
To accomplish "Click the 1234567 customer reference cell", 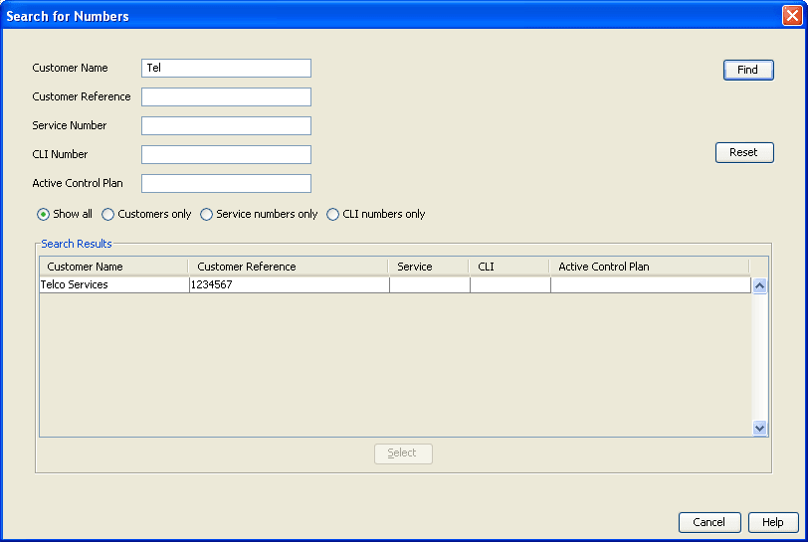I will [290, 284].
